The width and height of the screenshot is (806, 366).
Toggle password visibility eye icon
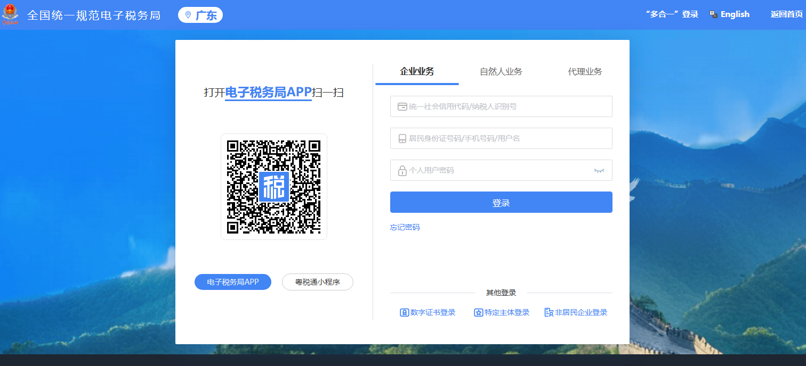click(599, 170)
